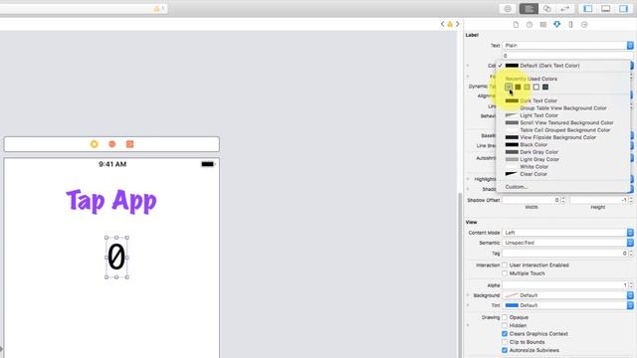The height and width of the screenshot is (358, 637).
Task: Pick the white recently used color swatch
Action: pyautogui.click(x=536, y=87)
